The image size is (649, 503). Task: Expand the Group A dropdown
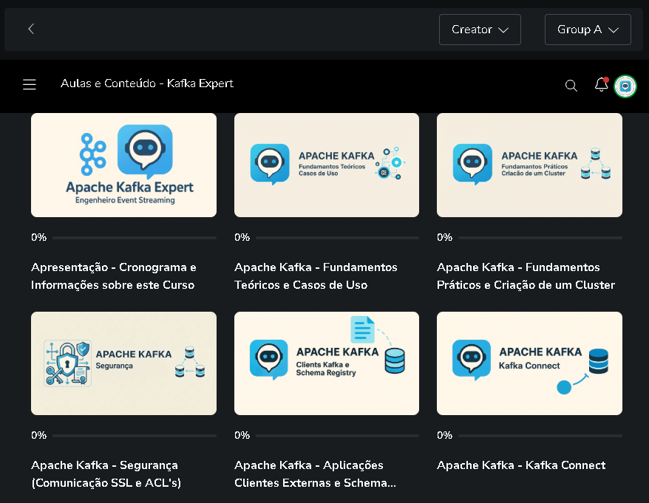(588, 30)
